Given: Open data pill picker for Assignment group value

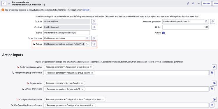Looking at the screenshot, I should 214,67.
